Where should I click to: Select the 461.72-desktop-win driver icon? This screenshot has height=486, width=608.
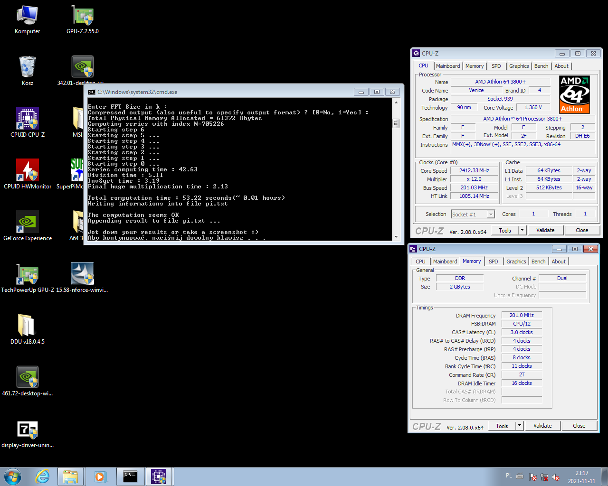click(x=27, y=382)
